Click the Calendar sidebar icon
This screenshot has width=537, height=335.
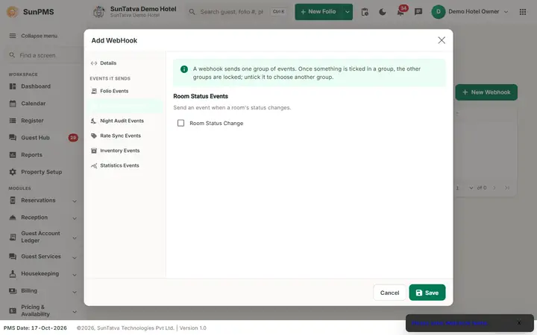point(13,103)
